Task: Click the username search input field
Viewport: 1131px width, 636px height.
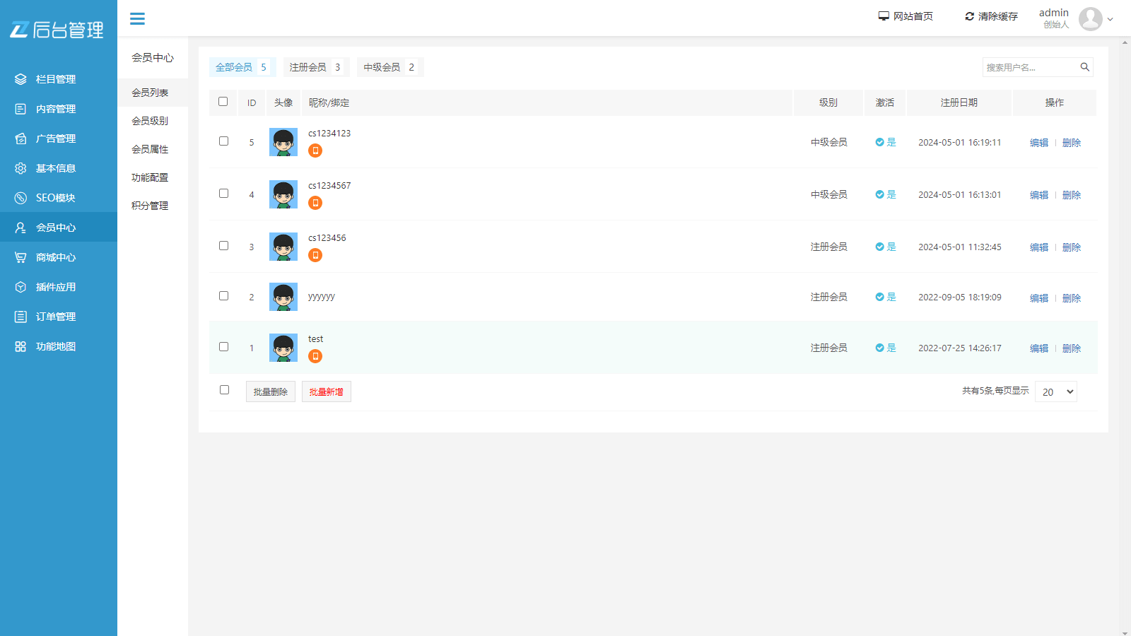Action: pyautogui.click(x=1029, y=67)
